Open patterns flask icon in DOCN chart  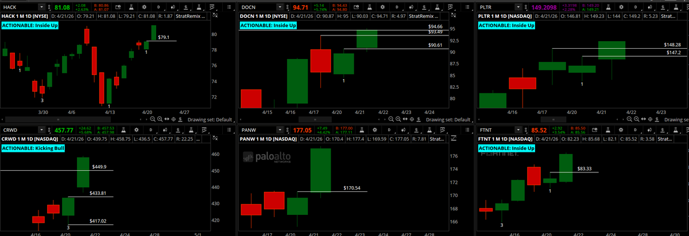[x=437, y=7]
